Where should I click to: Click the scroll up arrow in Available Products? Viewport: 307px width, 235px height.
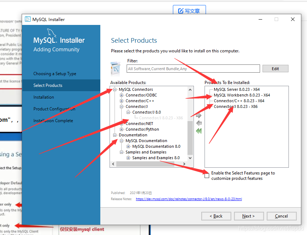click(190, 90)
